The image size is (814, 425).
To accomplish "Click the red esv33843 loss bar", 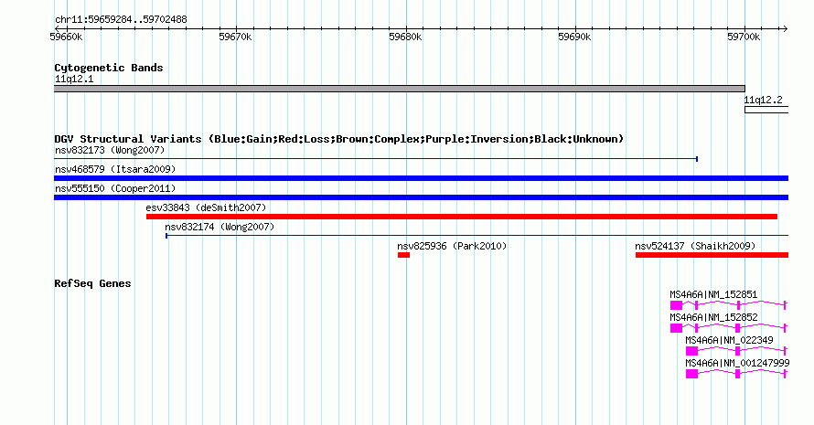I will coord(462,217).
